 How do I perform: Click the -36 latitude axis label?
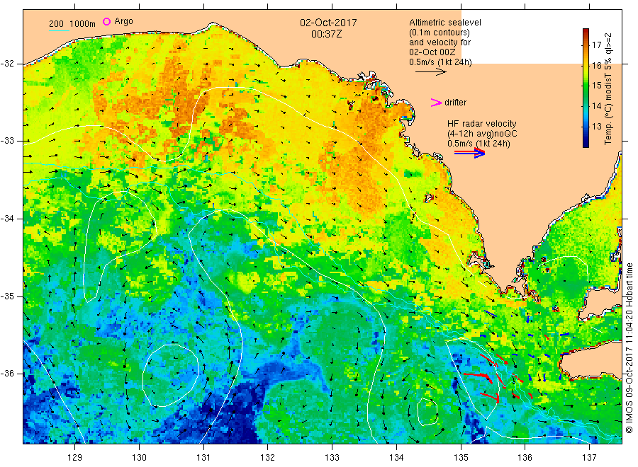pos(7,373)
